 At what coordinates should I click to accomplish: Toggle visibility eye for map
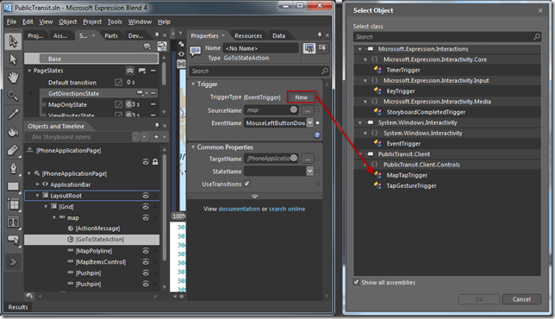click(146, 218)
